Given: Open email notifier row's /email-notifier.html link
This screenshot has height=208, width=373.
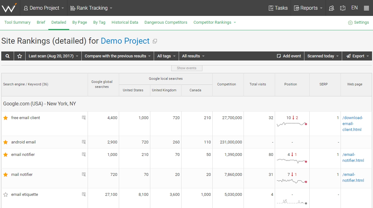Looking at the screenshot, I should [353, 157].
